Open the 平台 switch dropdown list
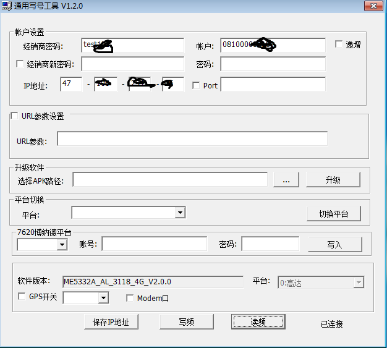The height and width of the screenshot is (348, 387). (x=179, y=213)
